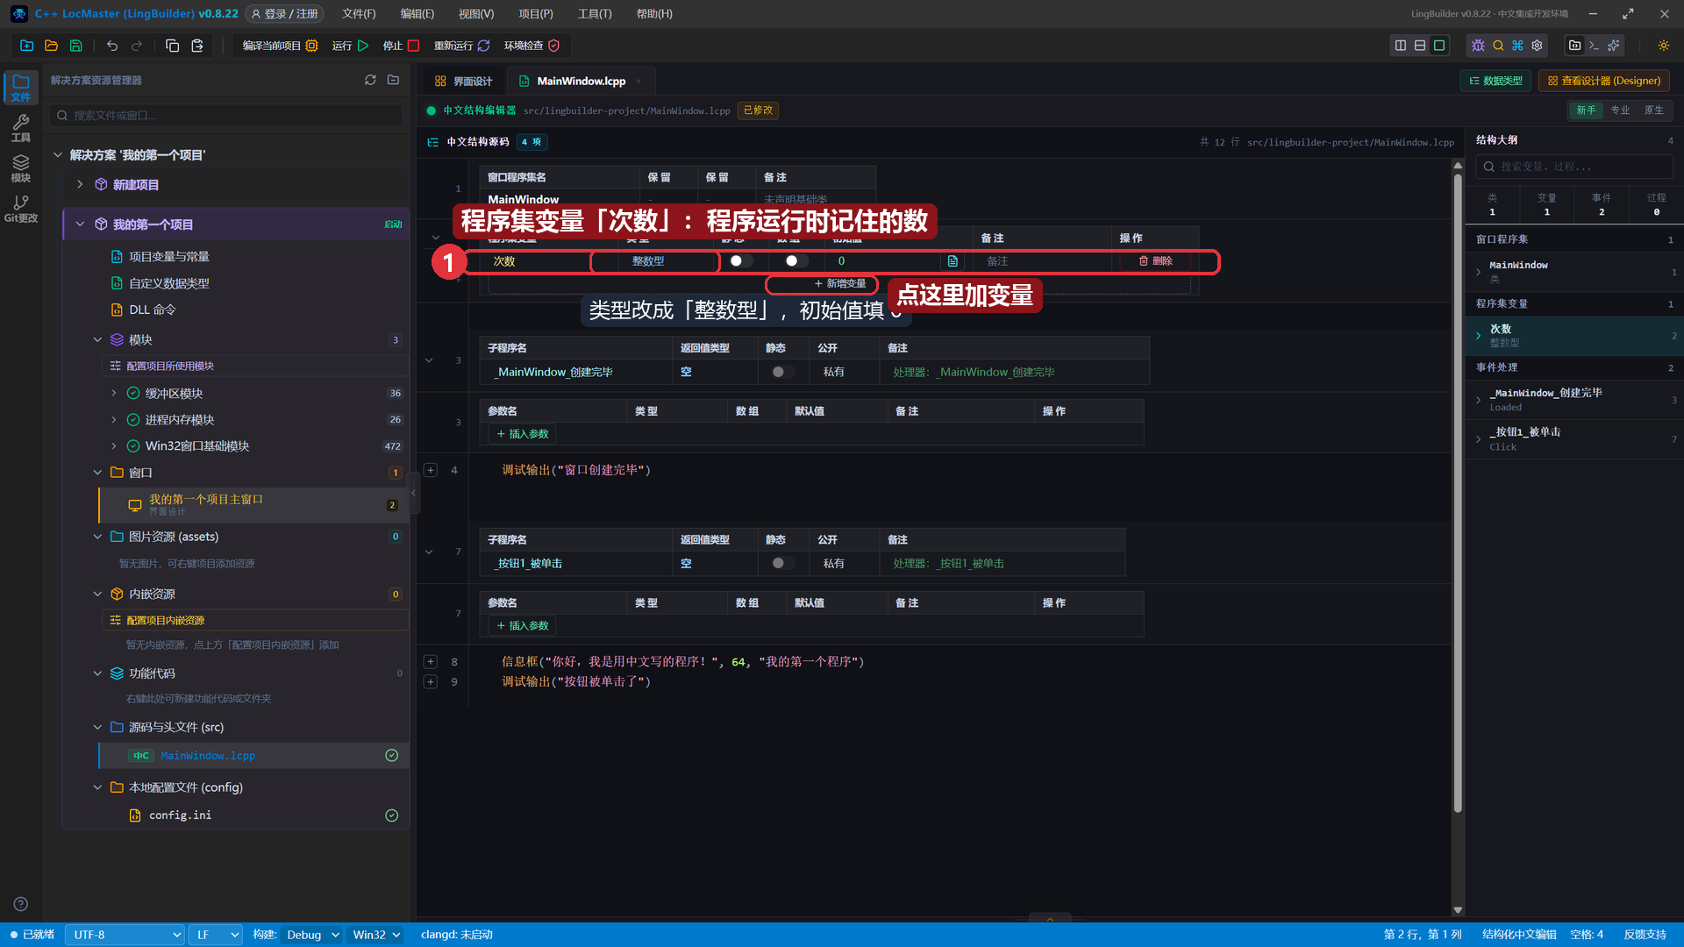This screenshot has width=1684, height=947.
Task: Open settings gear in top-right toolbar
Action: tap(1537, 46)
